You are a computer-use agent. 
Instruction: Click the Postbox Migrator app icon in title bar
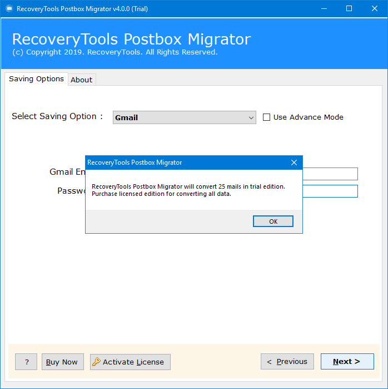pyautogui.click(x=9, y=9)
